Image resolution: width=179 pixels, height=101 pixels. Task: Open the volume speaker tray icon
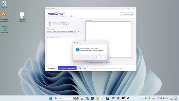(x=161, y=98)
